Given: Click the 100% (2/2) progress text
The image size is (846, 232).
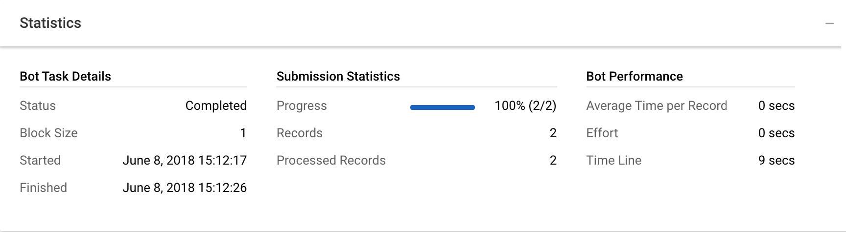Looking at the screenshot, I should tap(525, 105).
